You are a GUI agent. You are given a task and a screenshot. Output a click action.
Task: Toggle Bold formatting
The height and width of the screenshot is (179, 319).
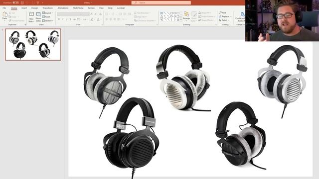point(59,19)
